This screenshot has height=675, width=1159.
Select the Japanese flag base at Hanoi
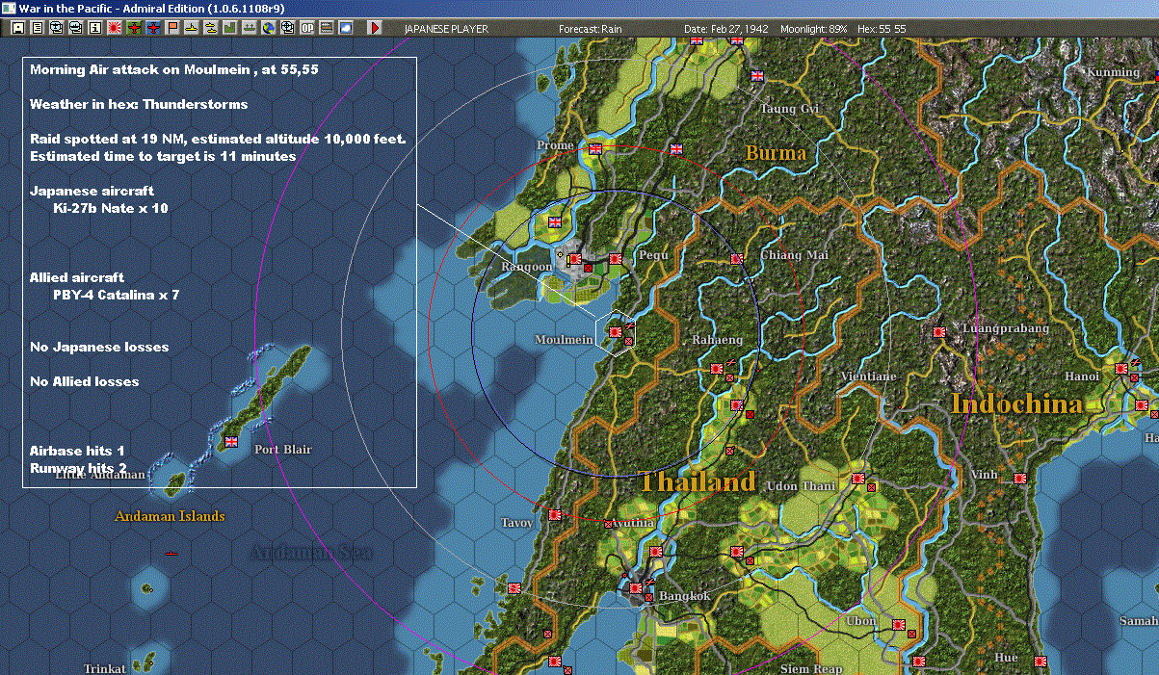(1121, 368)
